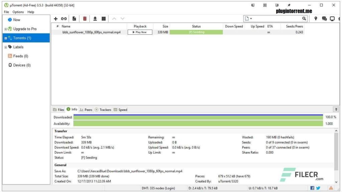Screen dimensions: 342x192
Task: Switch to the Speed tab
Action: [120, 110]
